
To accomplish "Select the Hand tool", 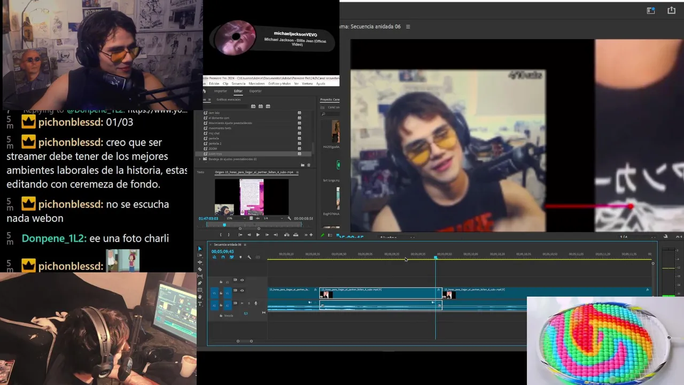I will [x=200, y=297].
